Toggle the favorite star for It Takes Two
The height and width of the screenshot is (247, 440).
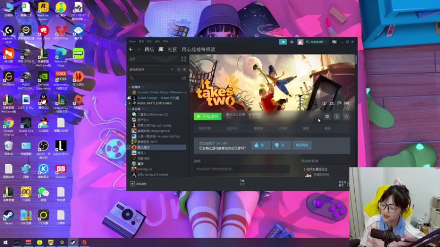tap(346, 116)
